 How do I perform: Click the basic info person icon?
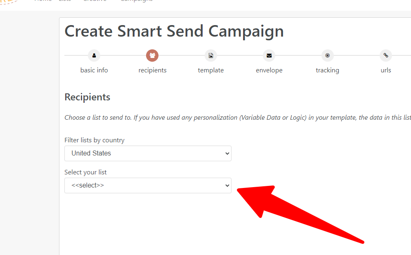(x=94, y=56)
